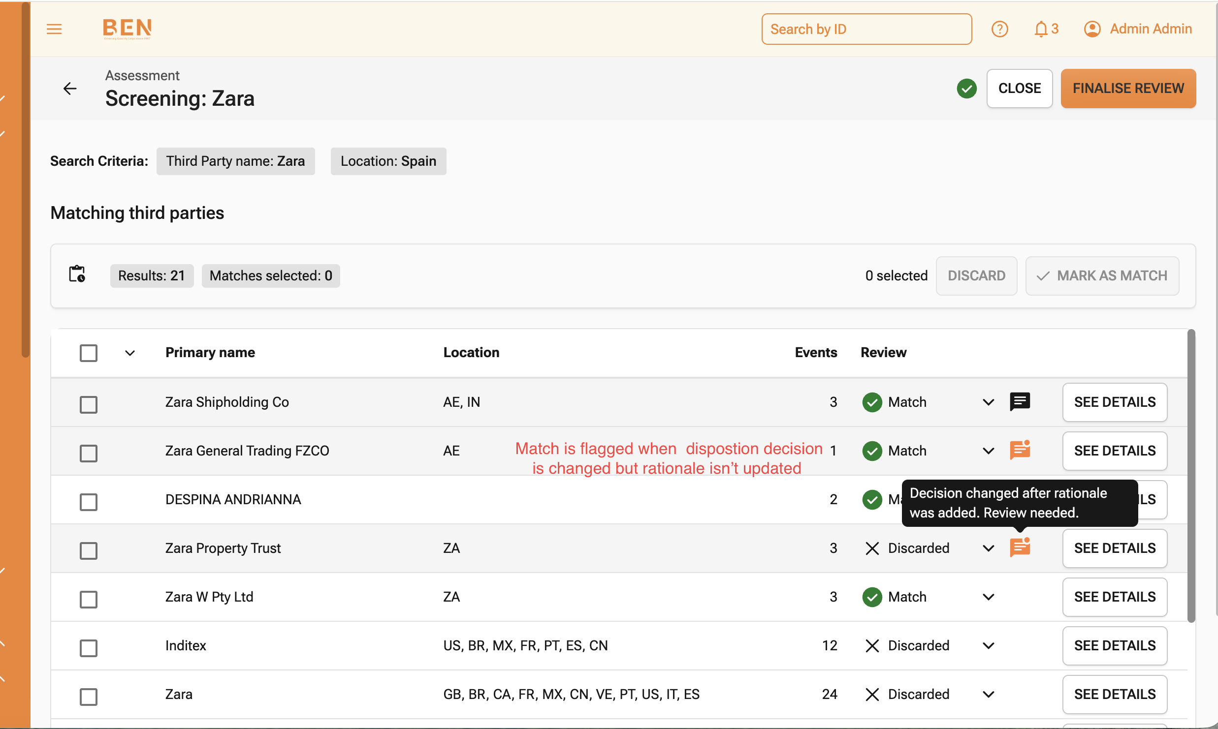Open review dropdown for Zara W Pty Ltd

tap(988, 597)
